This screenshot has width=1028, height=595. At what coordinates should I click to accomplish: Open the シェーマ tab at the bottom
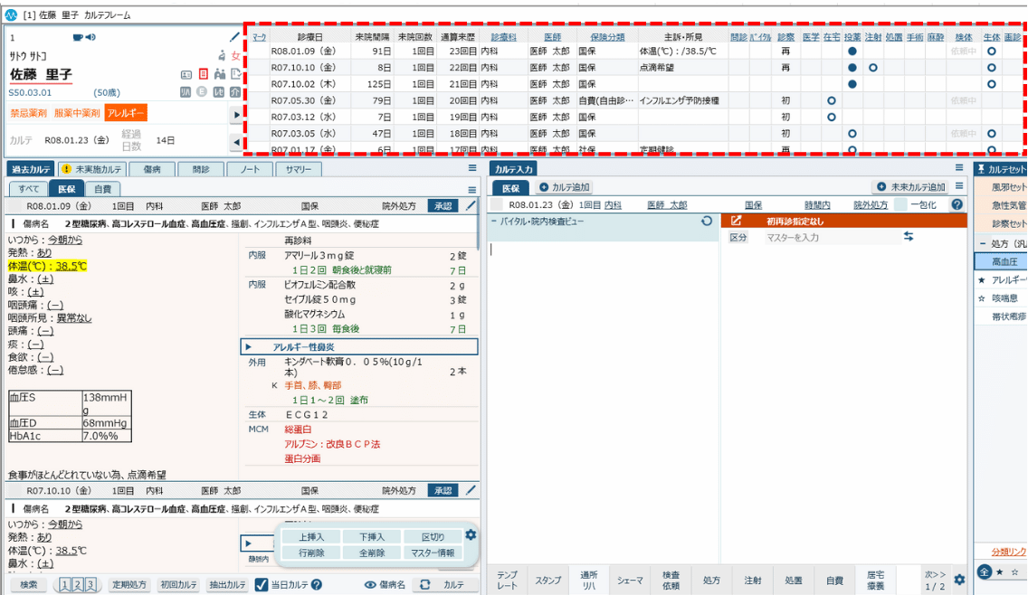click(x=631, y=581)
